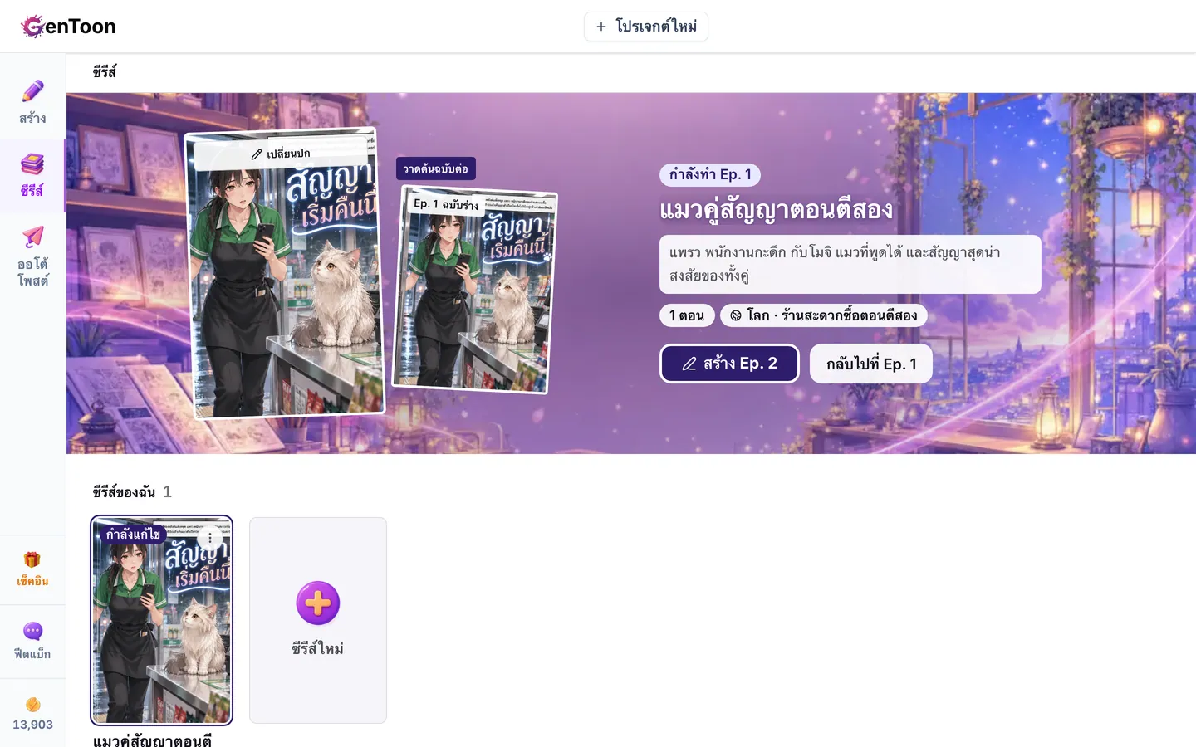The height and width of the screenshot is (747, 1196).
Task: Select the ซีรีส์ books icon in sidebar
Action: (32, 164)
